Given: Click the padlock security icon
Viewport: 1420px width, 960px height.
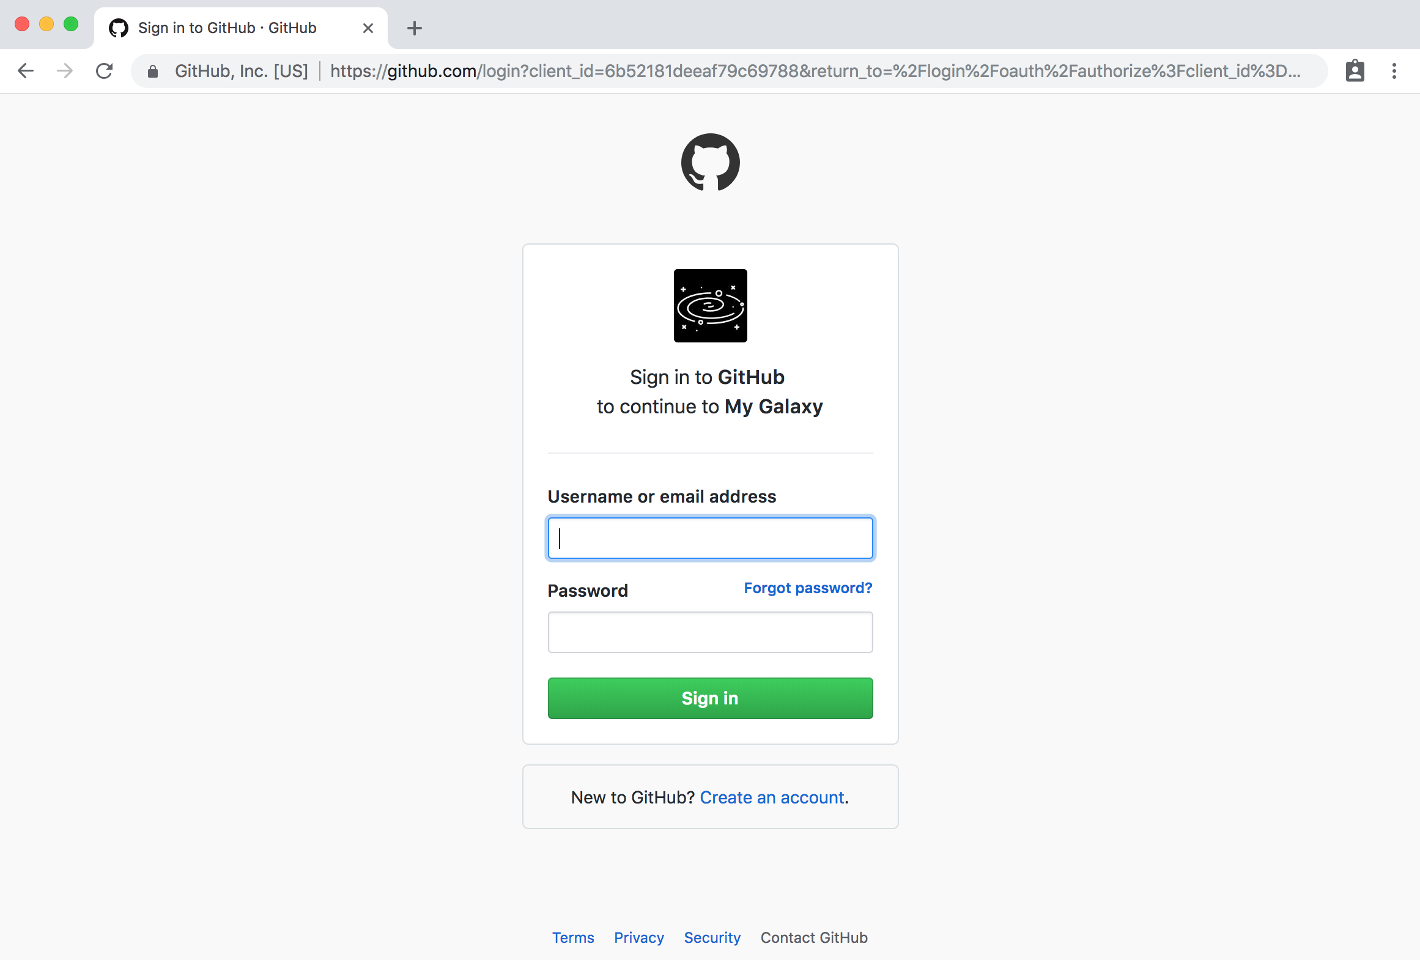Looking at the screenshot, I should click(153, 72).
